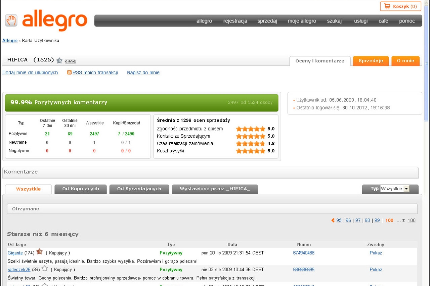Click star rating for Kontakt ze Sprzedającym
This screenshot has width=430, height=286.
[x=251, y=136]
